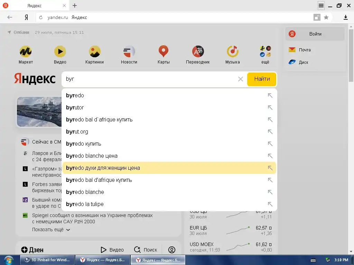
Task: Click the Windows Start button
Action: click(x=8, y=260)
